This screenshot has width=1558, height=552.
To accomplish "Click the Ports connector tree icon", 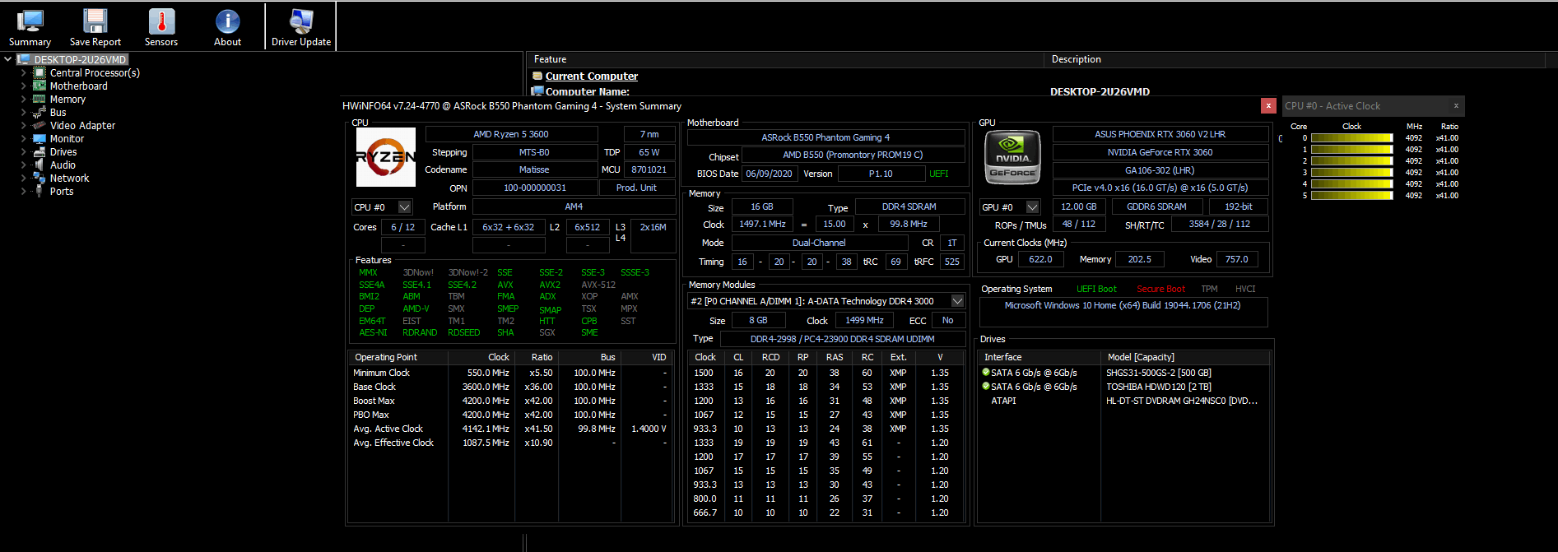I will pos(39,191).
